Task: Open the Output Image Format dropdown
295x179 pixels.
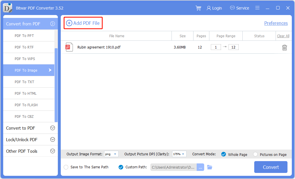Action: (111, 154)
